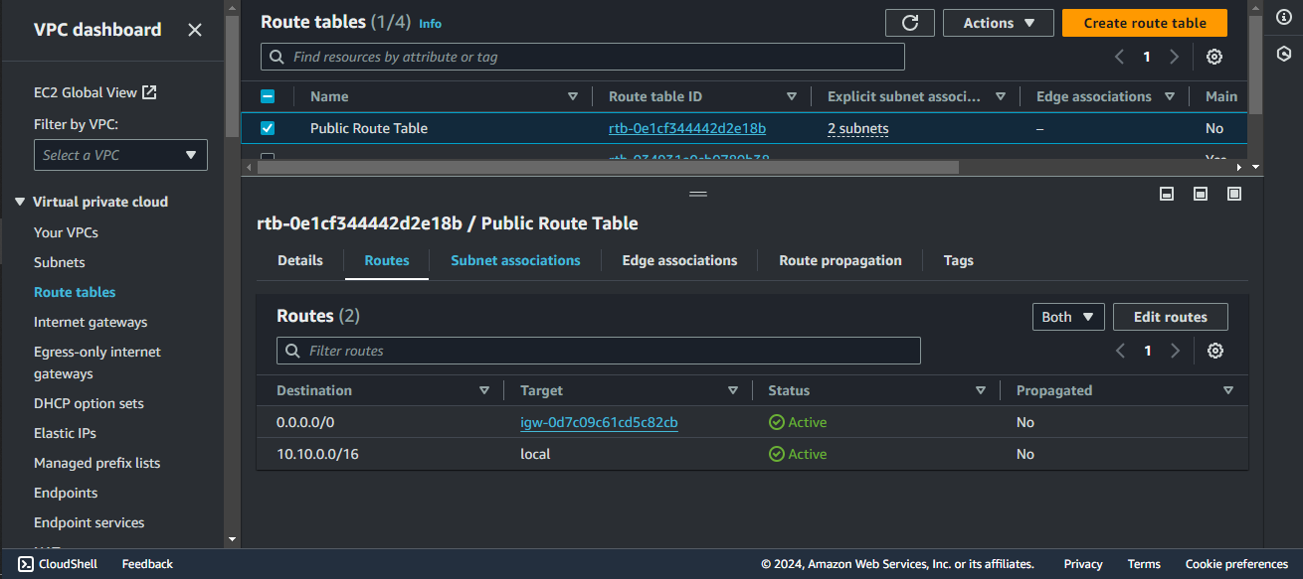Sort routes by Status column arrow
Screen dimensions: 1303x579
pyautogui.click(x=981, y=390)
